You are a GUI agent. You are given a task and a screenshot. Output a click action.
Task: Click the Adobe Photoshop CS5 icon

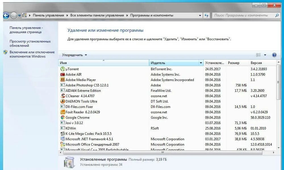click(62, 85)
